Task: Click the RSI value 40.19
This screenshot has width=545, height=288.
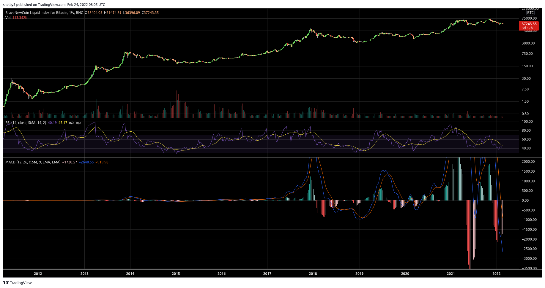Action: point(52,123)
